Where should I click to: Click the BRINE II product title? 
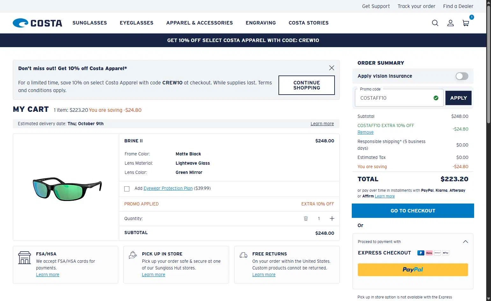[134, 141]
